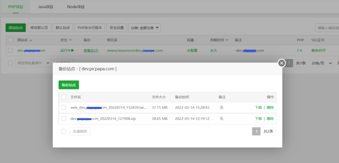
Task: Select checkbox for the tar backup file
Action: click(64, 107)
